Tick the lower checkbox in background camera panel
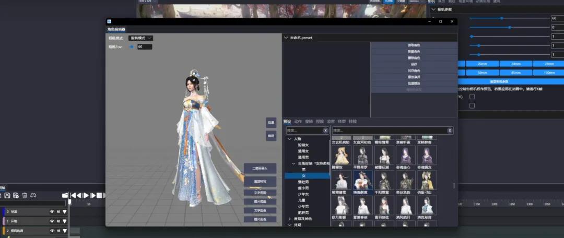564x238 pixels. [472, 106]
